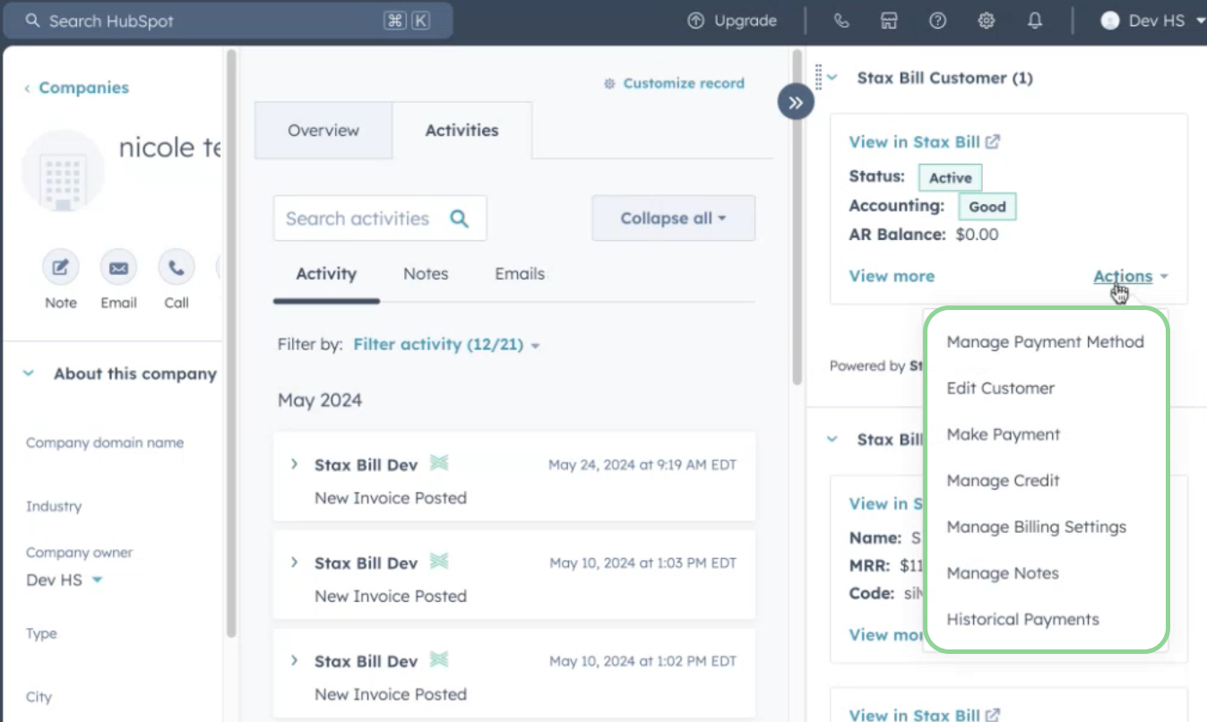
Task: Click the AR Balance $0.00 value
Action: tap(977, 235)
